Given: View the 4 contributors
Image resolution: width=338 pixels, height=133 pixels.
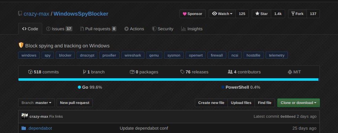Looking at the screenshot, I should [244, 72].
